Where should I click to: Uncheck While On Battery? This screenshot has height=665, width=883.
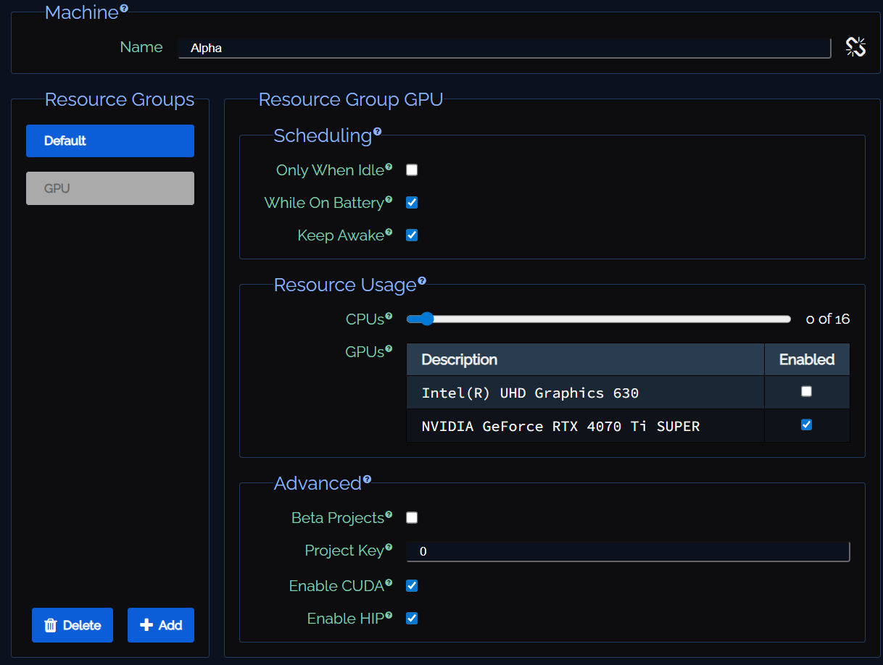(412, 203)
